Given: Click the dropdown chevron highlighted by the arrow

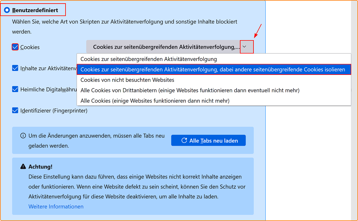Looking at the screenshot, I should click(x=246, y=47).
